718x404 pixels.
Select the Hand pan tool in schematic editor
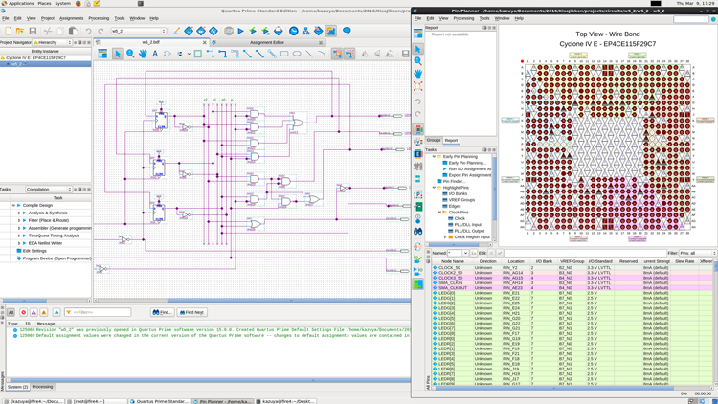pos(143,54)
